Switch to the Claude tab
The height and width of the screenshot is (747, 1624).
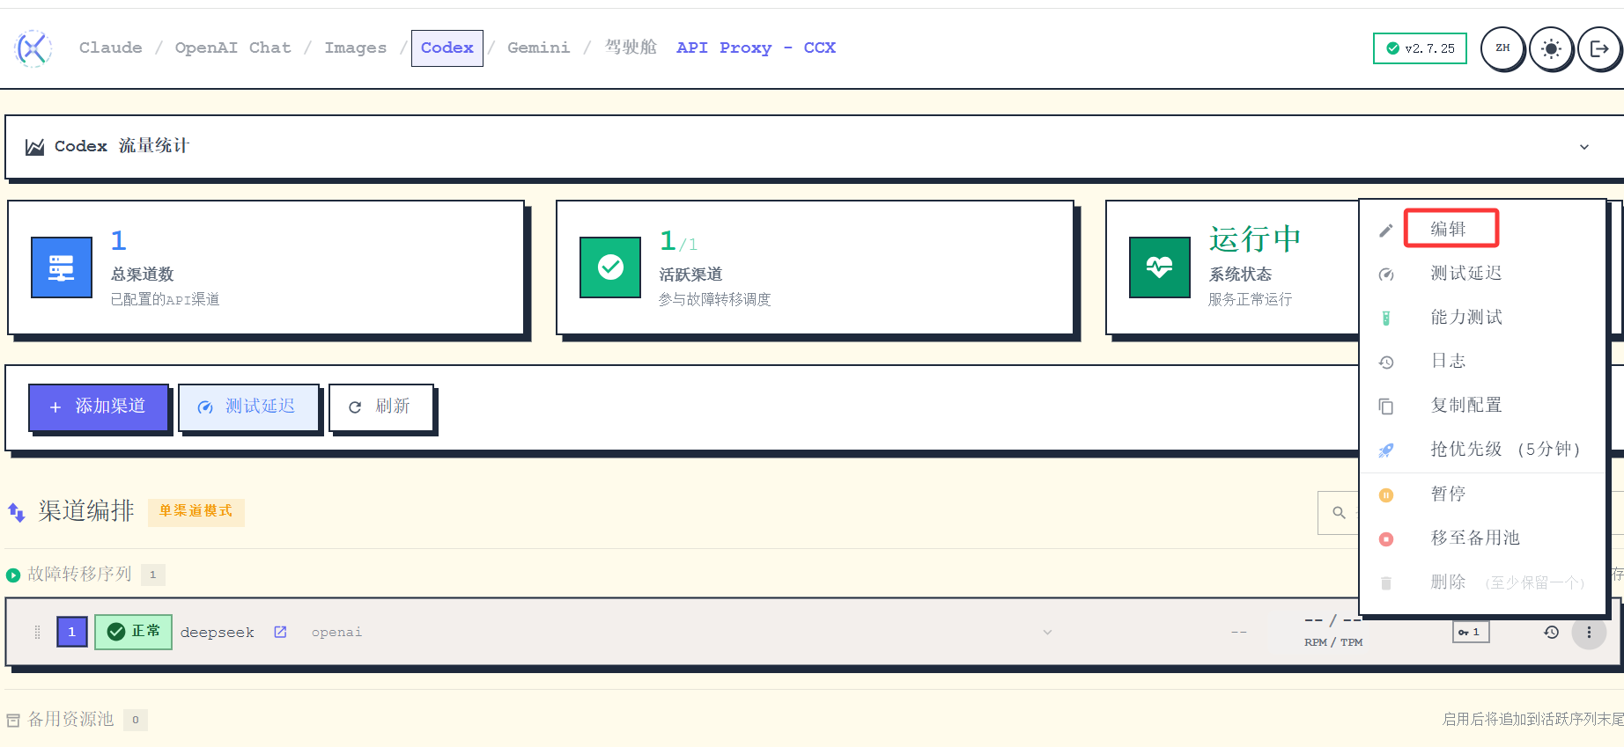[x=111, y=48]
